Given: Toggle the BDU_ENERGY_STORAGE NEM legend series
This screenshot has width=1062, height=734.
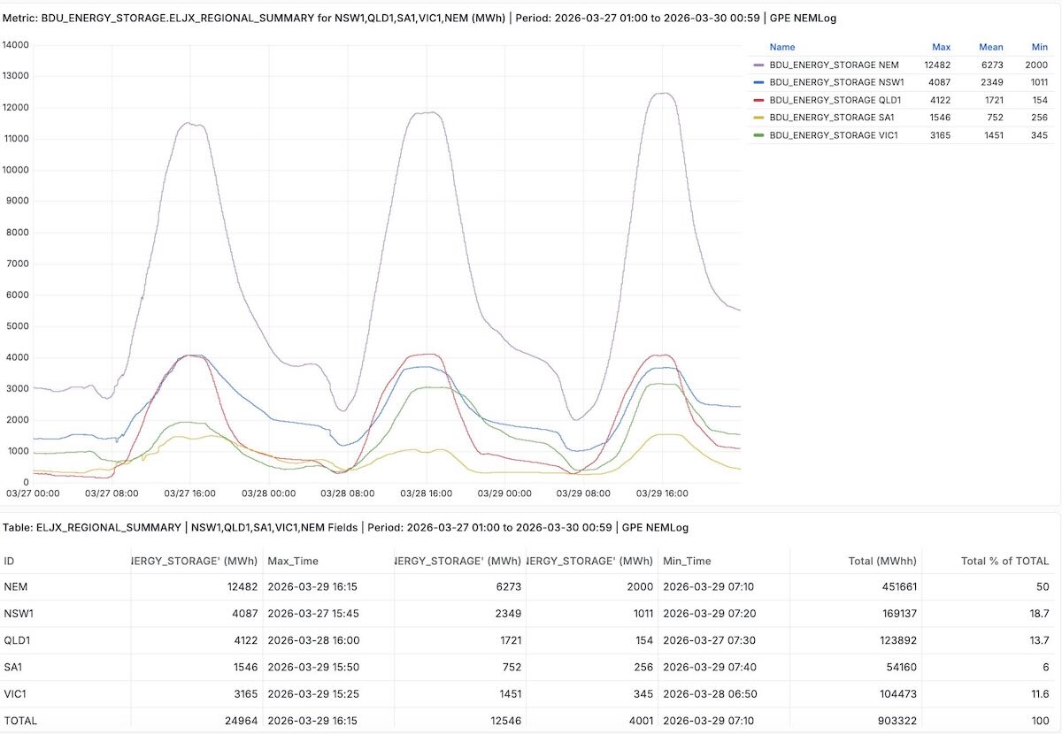Looking at the screenshot, I should (x=834, y=65).
